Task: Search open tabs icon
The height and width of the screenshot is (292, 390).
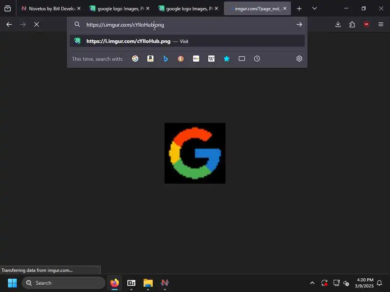Action: pyautogui.click(x=242, y=59)
